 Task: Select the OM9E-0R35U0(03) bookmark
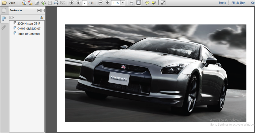tap(29, 29)
